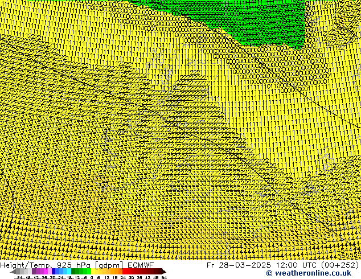Image resolution: width=361 pixels, height=279 pixels.
Task: Click the copyright symbol before weatheronline
Action: 253,274
